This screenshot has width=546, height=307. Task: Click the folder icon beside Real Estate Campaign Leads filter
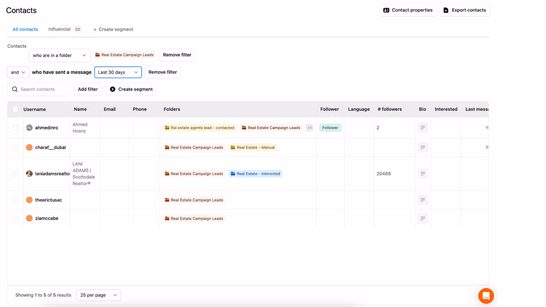[x=97, y=55]
